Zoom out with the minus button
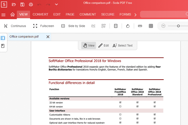Image resolution: width=188 pixels, height=125 pixels. [x=163, y=26]
